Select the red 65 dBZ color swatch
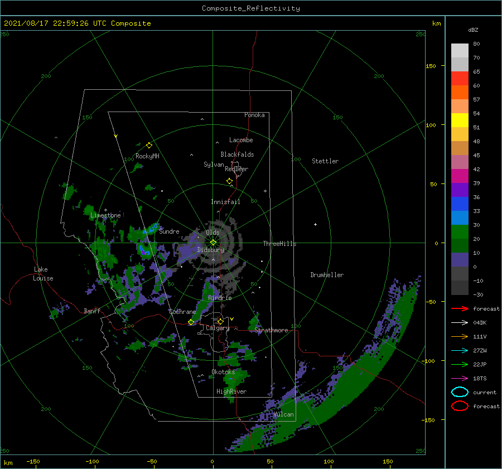Viewport: 502px width, 469px height. coord(460,79)
